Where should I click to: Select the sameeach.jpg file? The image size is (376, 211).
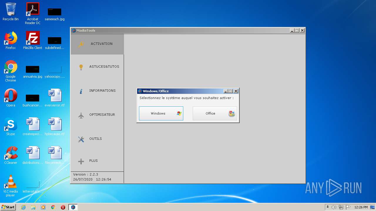tap(55, 14)
